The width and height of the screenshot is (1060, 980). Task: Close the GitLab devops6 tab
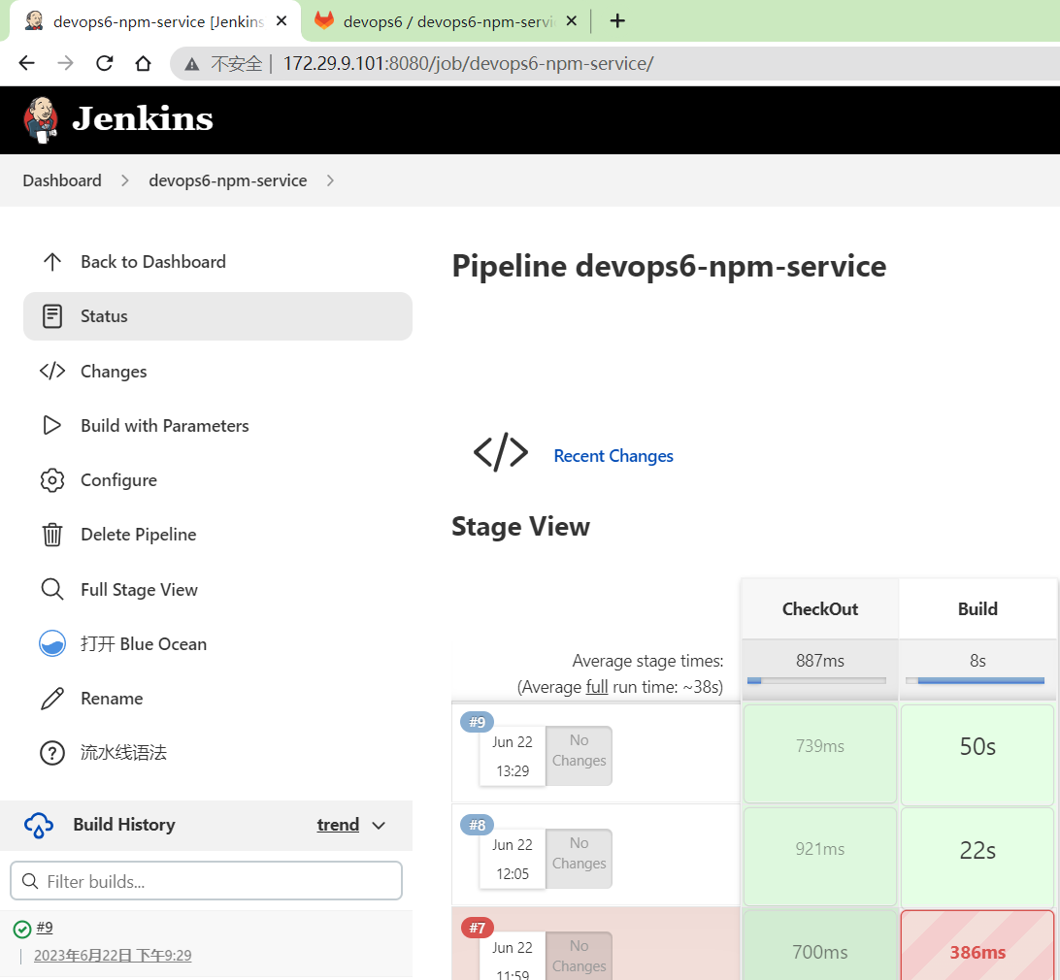pos(571,21)
